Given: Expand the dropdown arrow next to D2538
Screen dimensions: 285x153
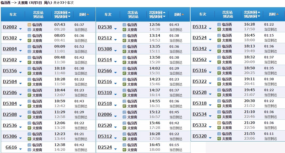Looking at the screenshot, I should click(x=115, y=29).
